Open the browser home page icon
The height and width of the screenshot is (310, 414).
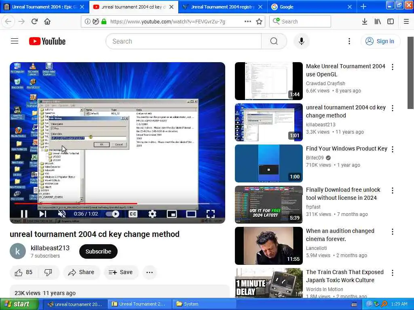(47, 21)
